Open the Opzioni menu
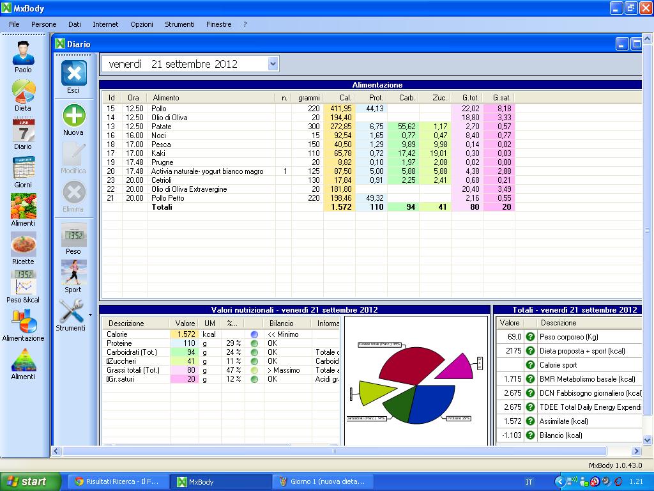The image size is (654, 491). [142, 24]
